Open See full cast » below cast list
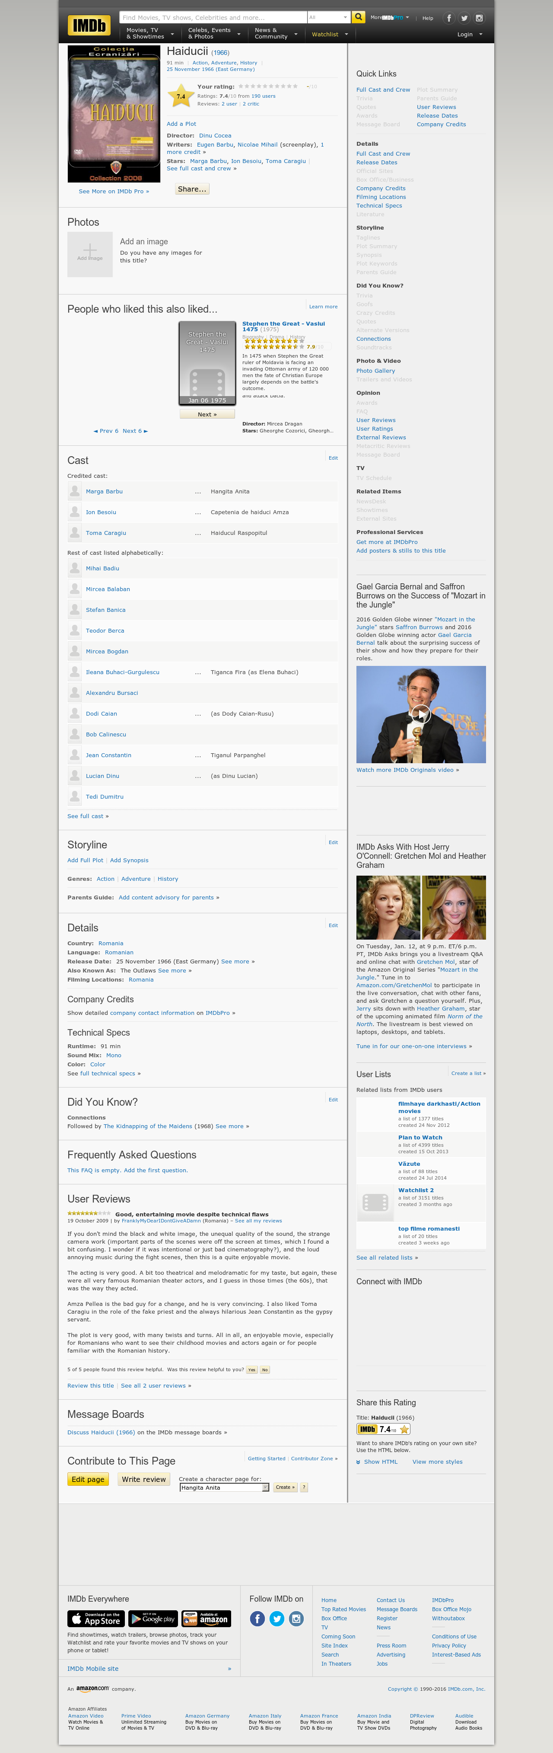This screenshot has width=553, height=1753. [x=88, y=816]
